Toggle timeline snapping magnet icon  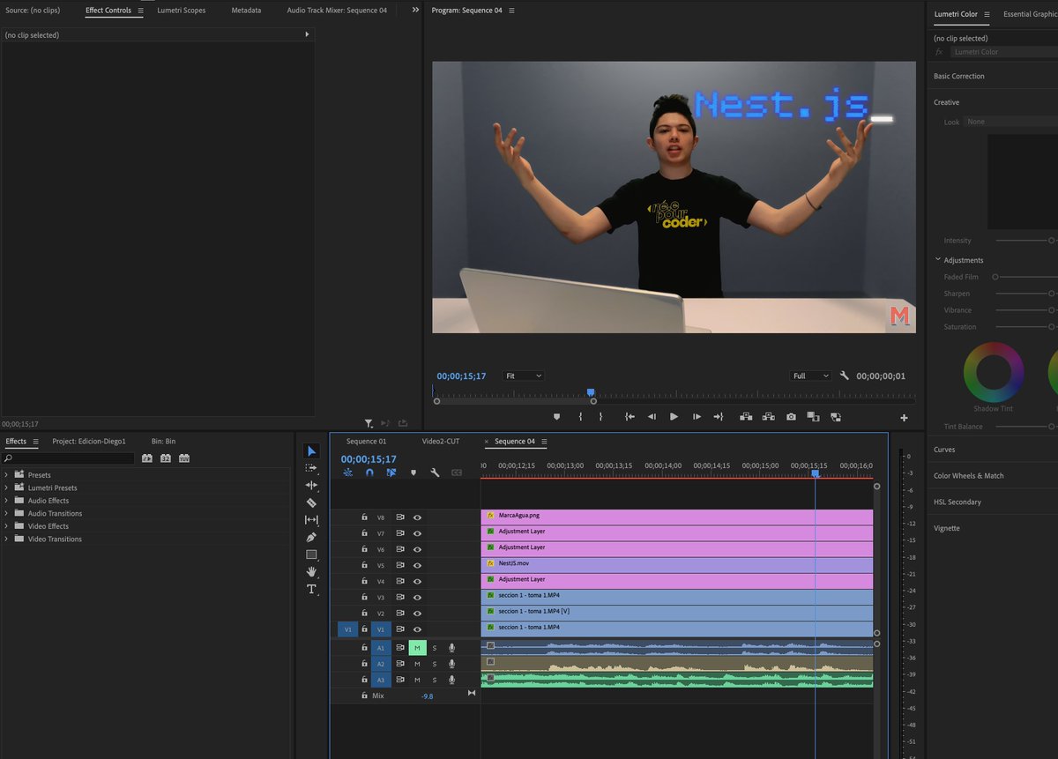(x=369, y=473)
